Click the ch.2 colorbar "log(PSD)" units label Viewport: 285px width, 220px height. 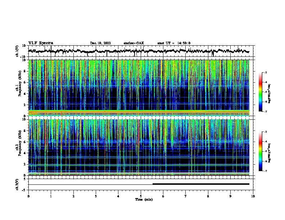click(x=269, y=153)
